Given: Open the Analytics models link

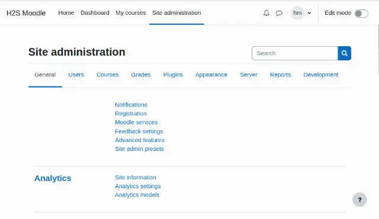Looking at the screenshot, I should 137,195.
